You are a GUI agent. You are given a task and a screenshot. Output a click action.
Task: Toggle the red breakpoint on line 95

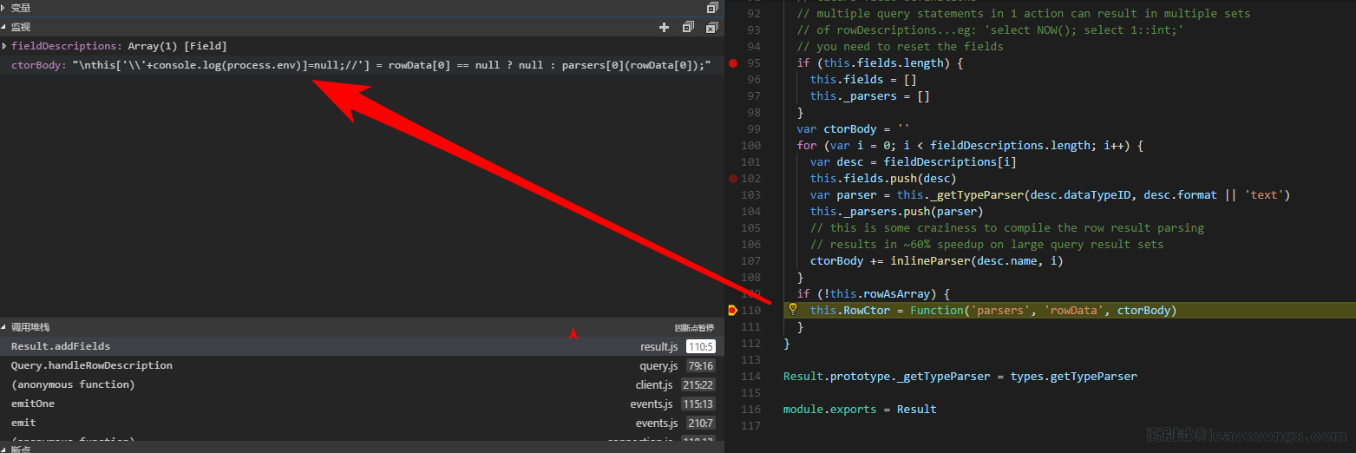pyautogui.click(x=733, y=63)
